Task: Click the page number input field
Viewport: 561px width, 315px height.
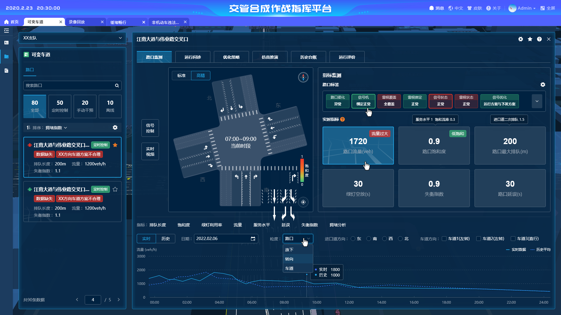Action: [93, 300]
